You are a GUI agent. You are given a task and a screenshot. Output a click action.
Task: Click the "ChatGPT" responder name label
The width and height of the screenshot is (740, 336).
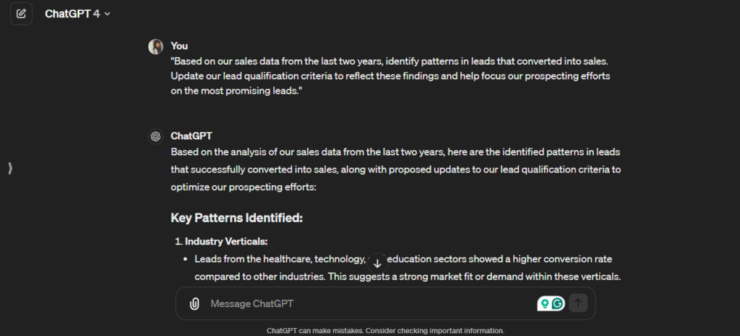192,136
